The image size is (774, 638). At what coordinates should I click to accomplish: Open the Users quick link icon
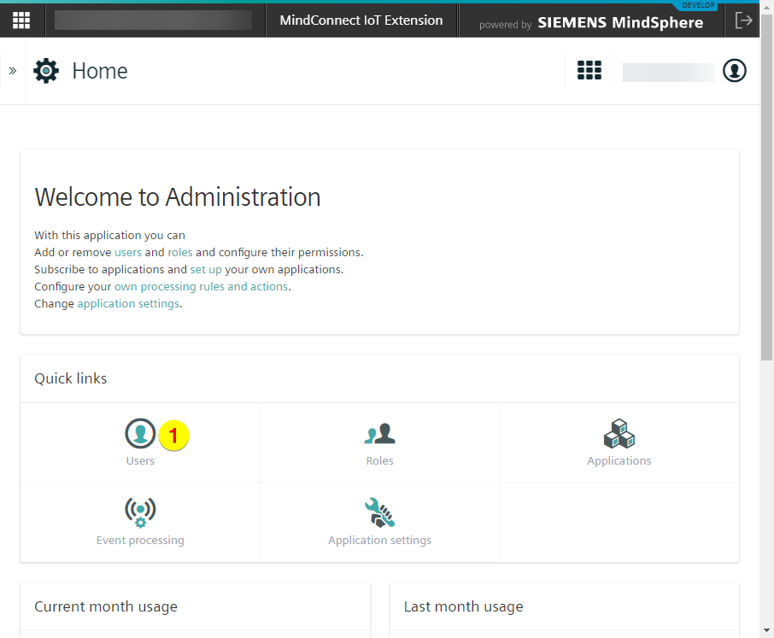point(140,434)
